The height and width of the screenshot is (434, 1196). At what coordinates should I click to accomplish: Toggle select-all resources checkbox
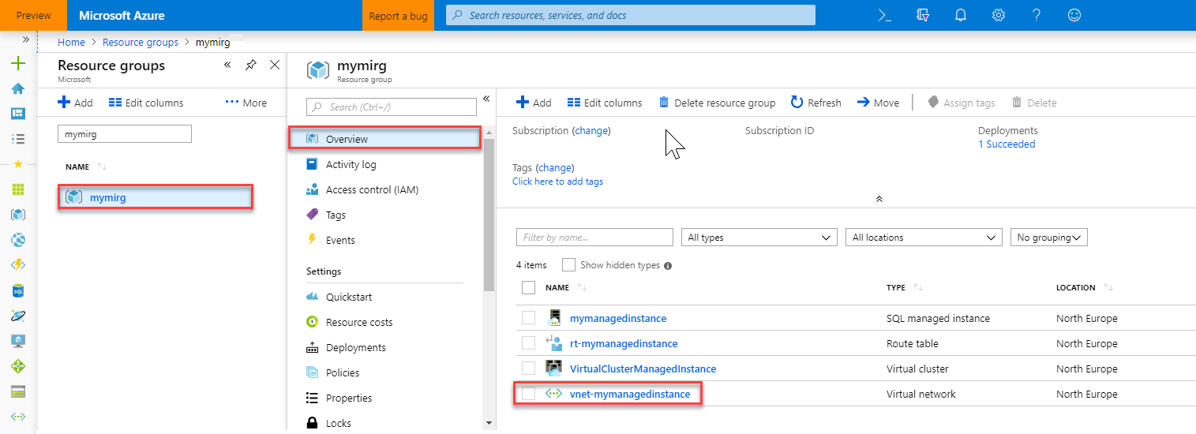tap(529, 288)
